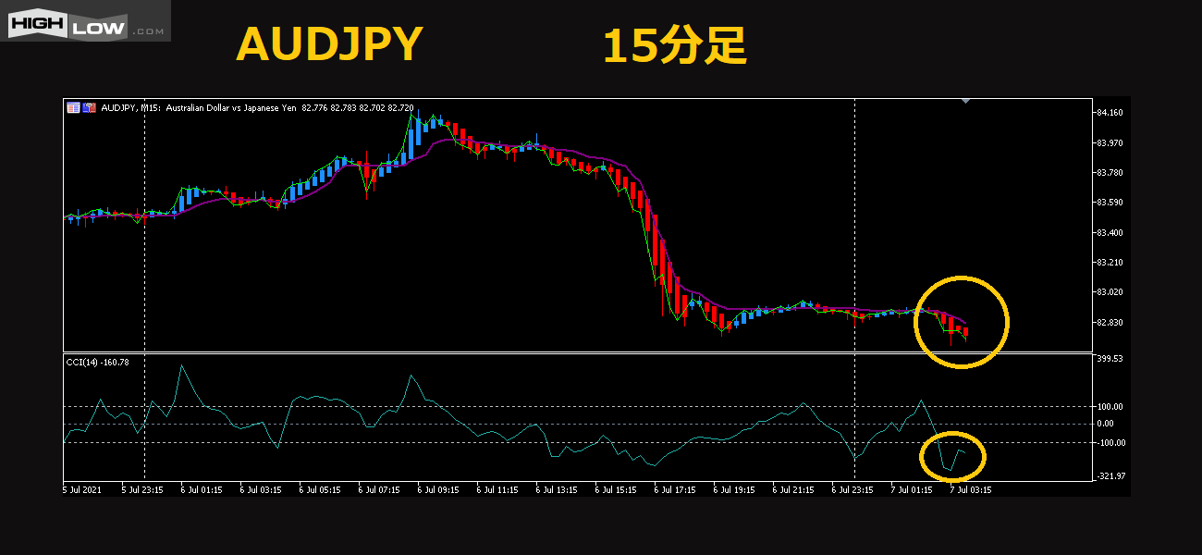Select the 7 Jul 03:15 time label
Image resolution: width=1202 pixels, height=555 pixels.
point(971,490)
